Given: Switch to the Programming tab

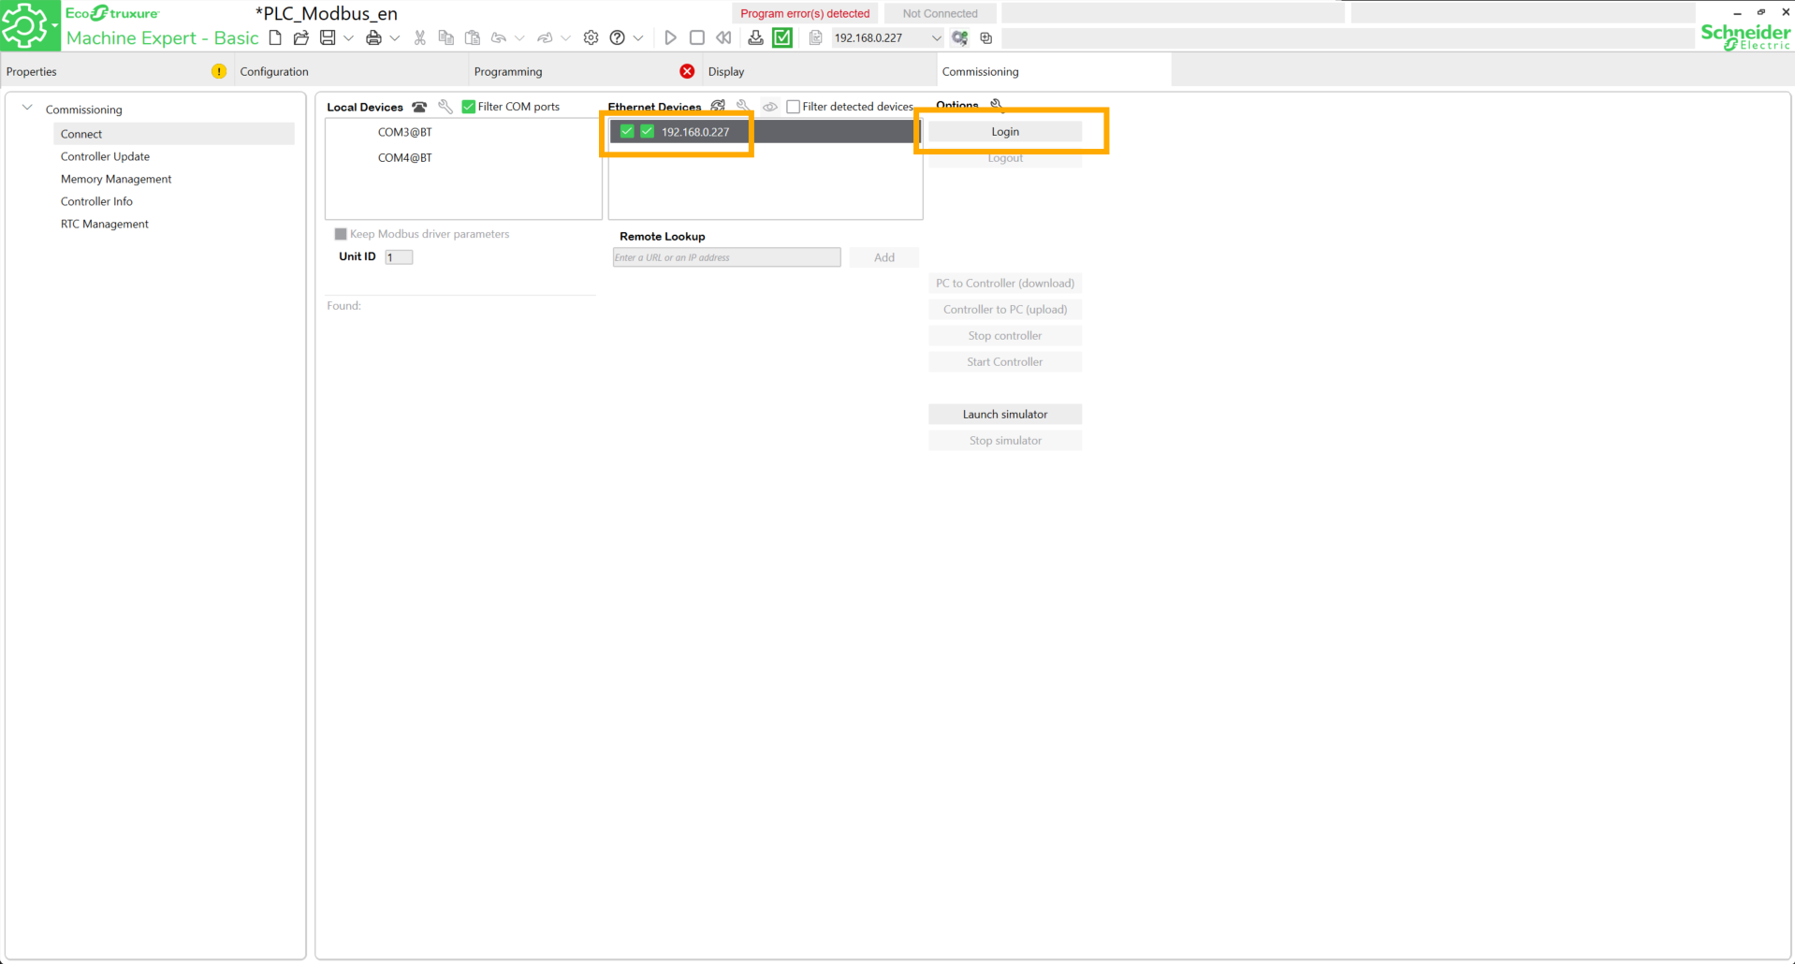Looking at the screenshot, I should click(508, 71).
